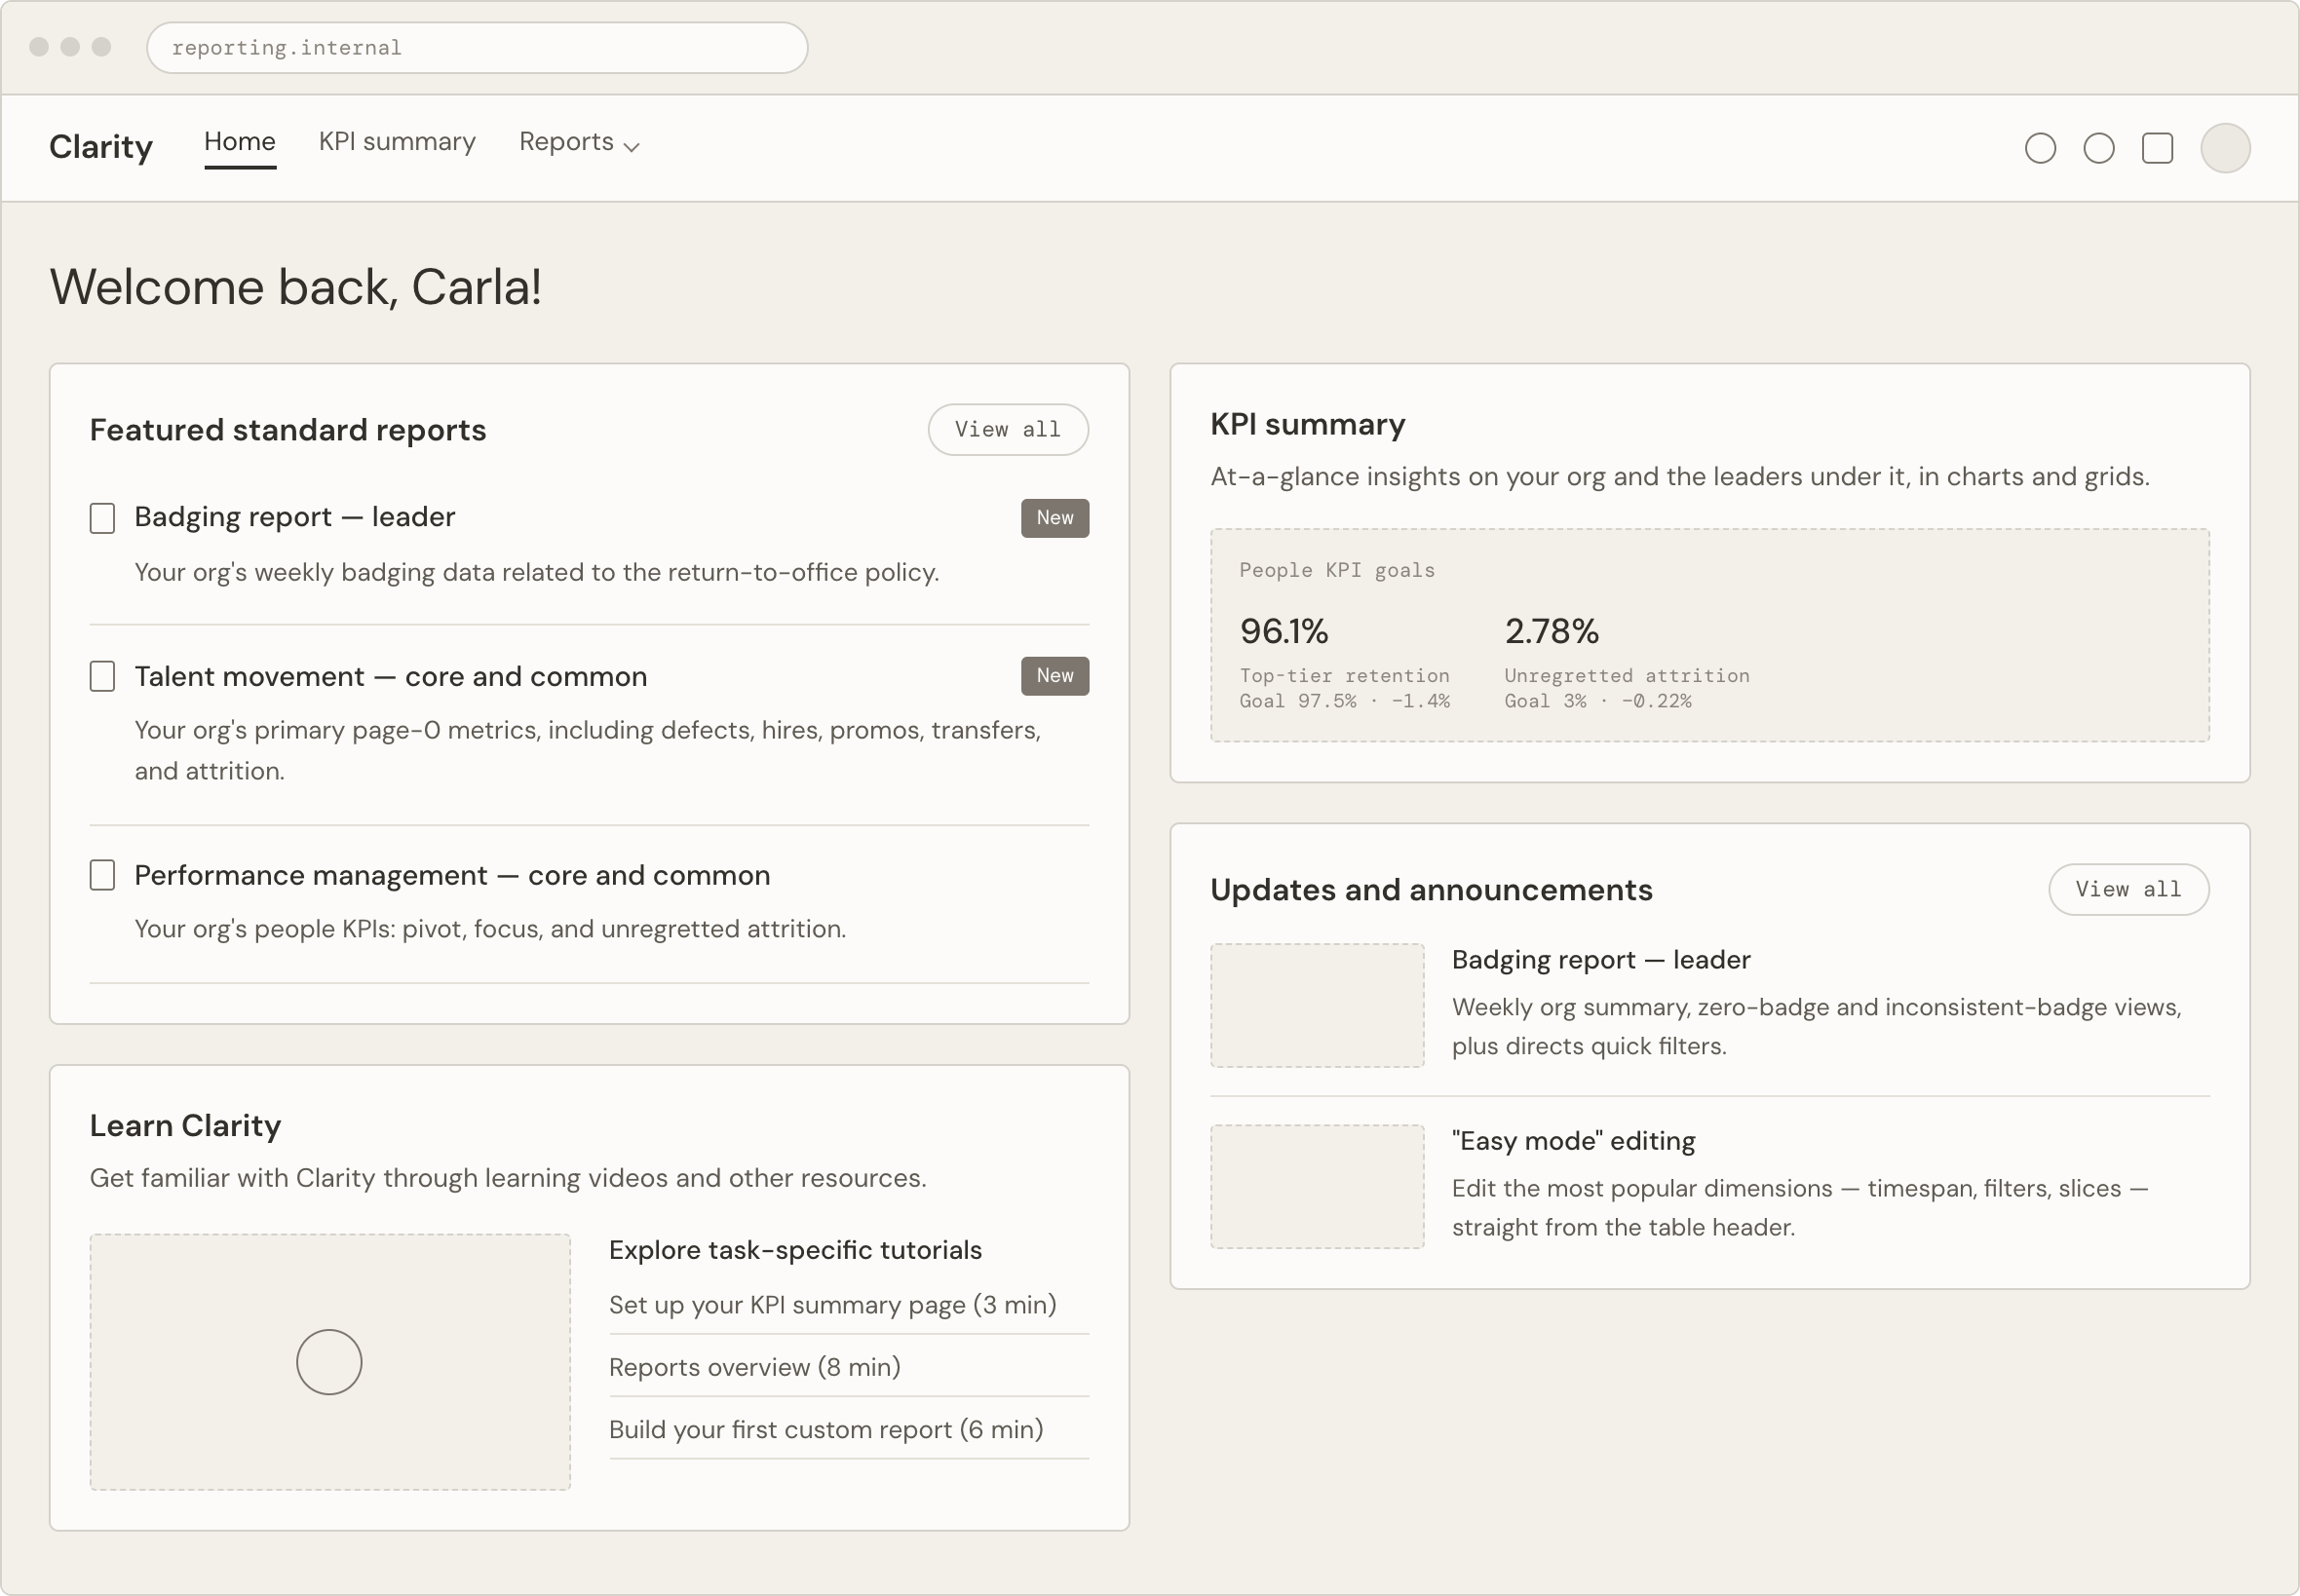Viewport: 2300px width, 1596px height.
Task: Click the Learn Clarity video thumbnail
Action: pos(330,1362)
